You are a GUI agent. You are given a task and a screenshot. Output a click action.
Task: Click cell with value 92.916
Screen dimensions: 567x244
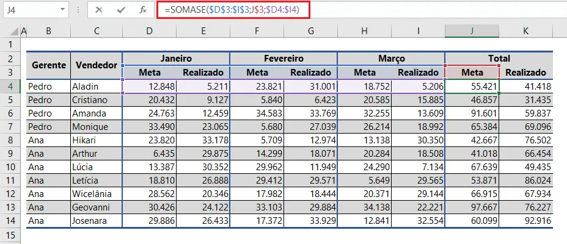click(526, 221)
